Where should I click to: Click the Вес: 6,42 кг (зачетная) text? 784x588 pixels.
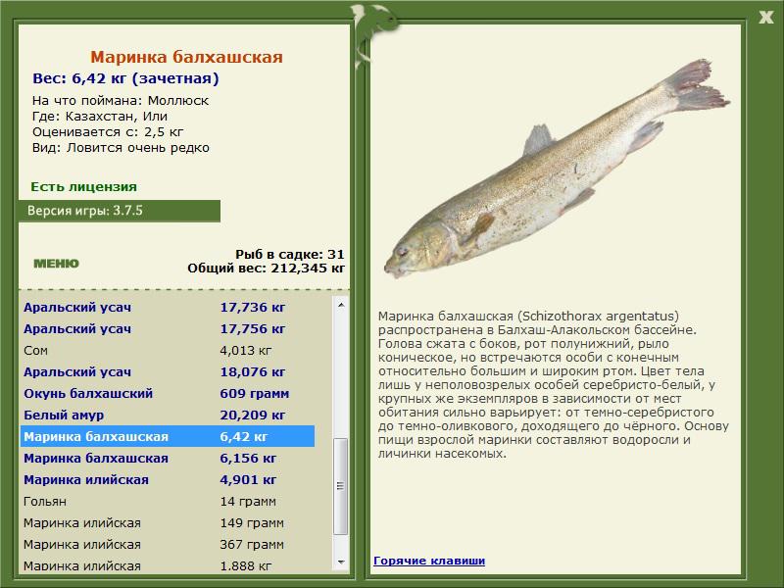[125, 78]
